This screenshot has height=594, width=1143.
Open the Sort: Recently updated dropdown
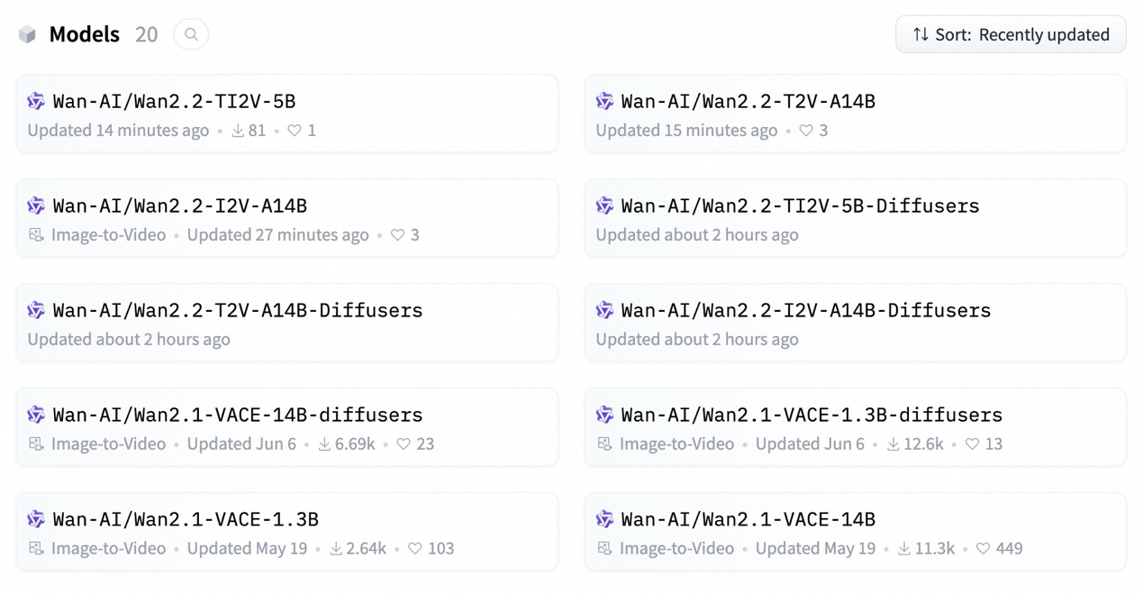click(1011, 34)
